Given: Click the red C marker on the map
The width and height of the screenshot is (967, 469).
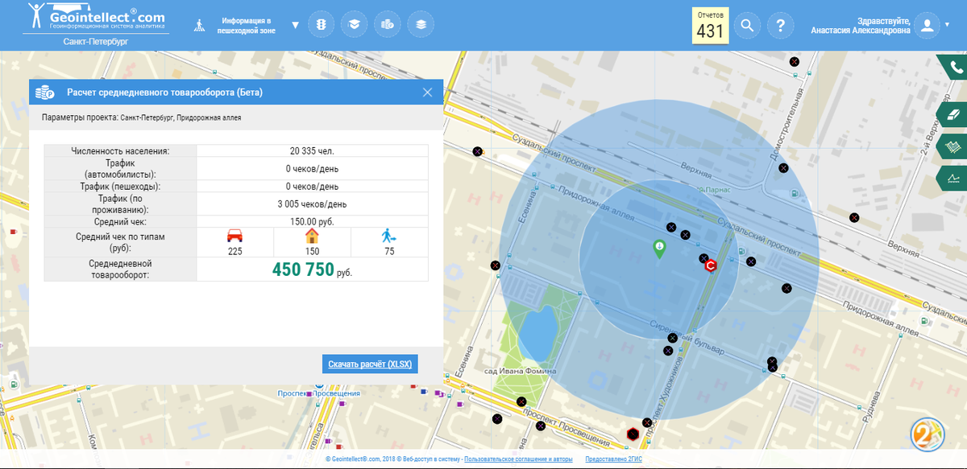Looking at the screenshot, I should click(x=709, y=265).
